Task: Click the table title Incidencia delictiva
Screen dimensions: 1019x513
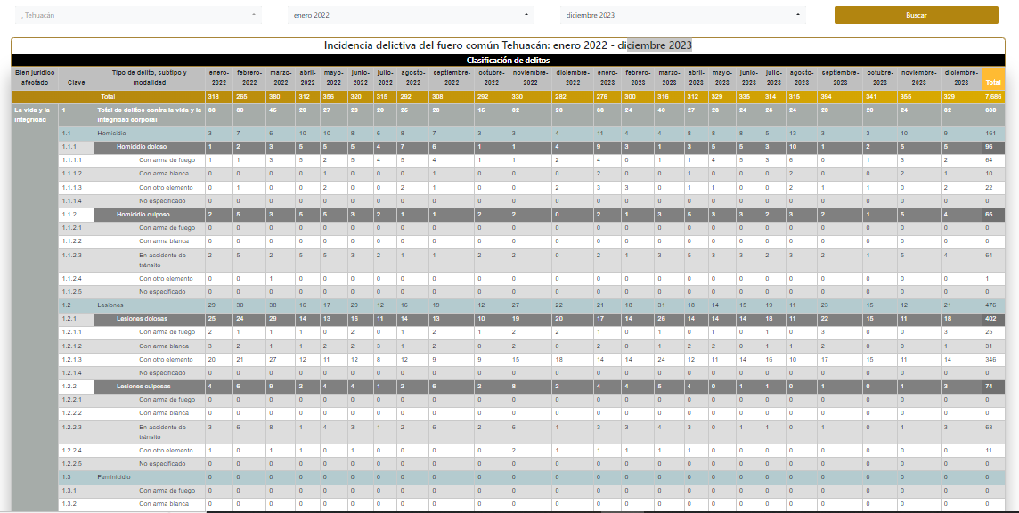Action: (x=508, y=45)
